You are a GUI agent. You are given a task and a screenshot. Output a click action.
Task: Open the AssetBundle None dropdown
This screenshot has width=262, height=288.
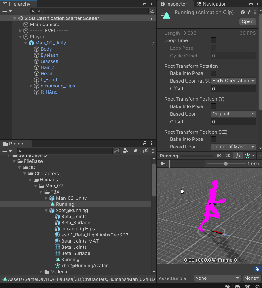(x=217, y=278)
